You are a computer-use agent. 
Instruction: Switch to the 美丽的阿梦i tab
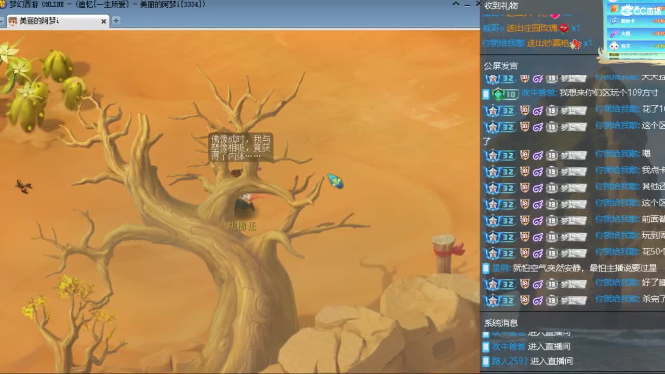[57, 21]
